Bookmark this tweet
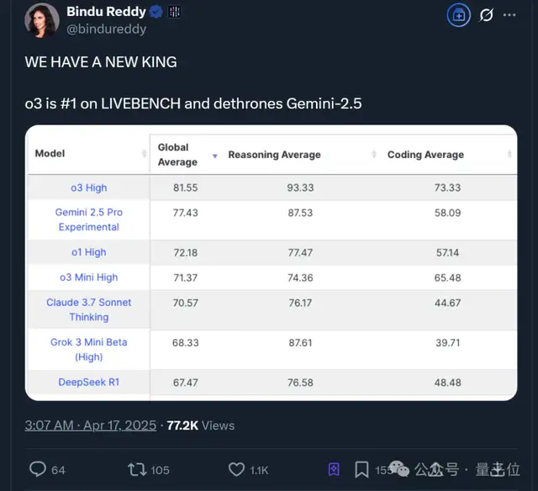This screenshot has height=491, width=538. (x=361, y=469)
